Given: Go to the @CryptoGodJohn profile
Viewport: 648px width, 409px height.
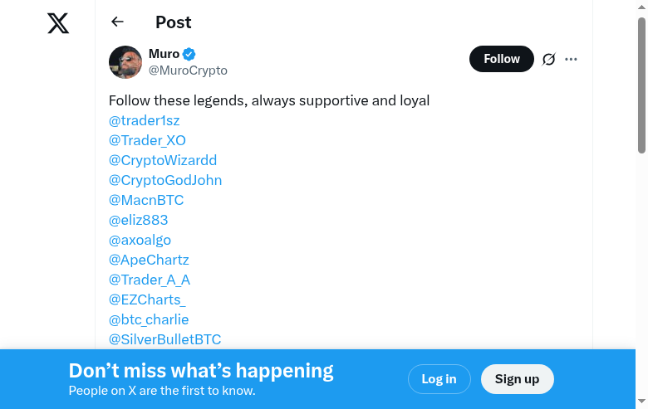Looking at the screenshot, I should point(165,180).
